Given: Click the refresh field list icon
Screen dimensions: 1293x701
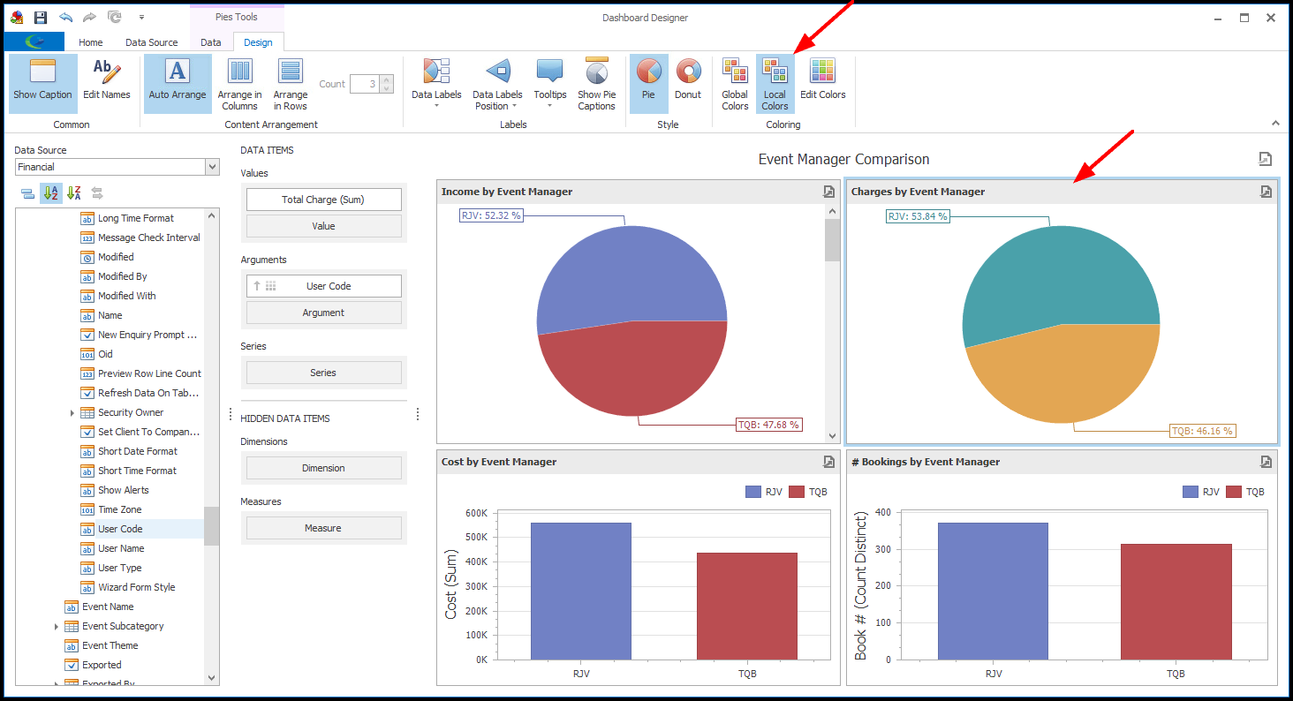Looking at the screenshot, I should pos(97,193).
